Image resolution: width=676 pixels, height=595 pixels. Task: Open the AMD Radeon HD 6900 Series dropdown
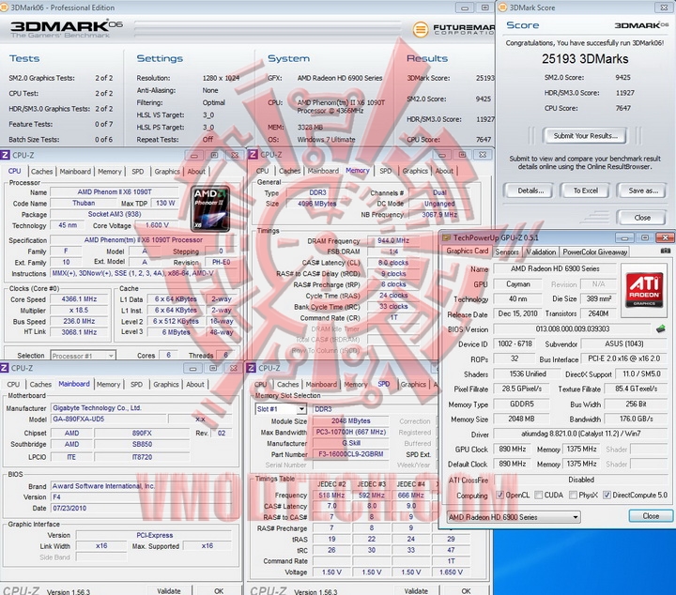click(513, 517)
